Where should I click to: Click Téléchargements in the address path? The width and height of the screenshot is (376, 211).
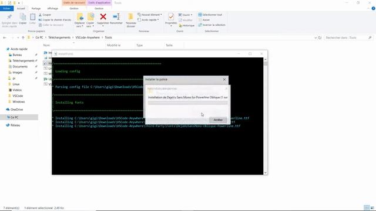[59, 38]
